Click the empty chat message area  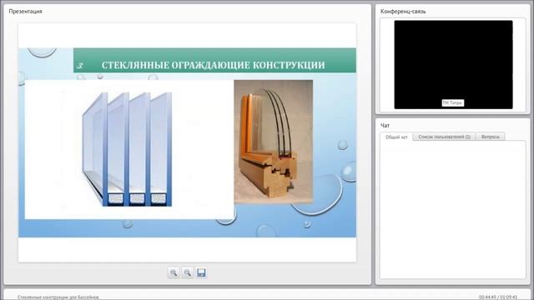point(453,209)
